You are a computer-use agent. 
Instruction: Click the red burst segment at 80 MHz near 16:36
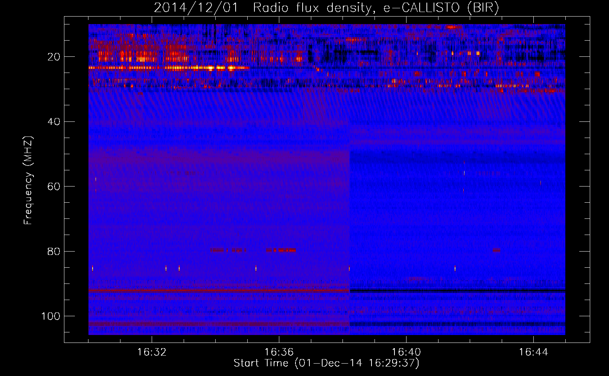pyautogui.click(x=281, y=250)
